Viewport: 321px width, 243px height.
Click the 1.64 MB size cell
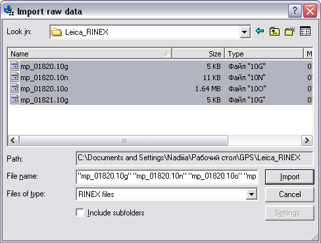208,89
